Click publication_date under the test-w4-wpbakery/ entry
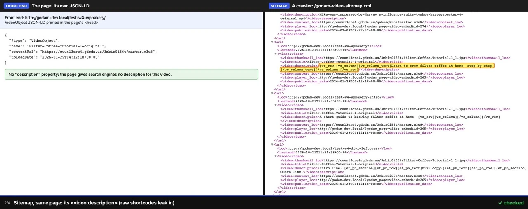Screen dimensions: 528x209 356,82
